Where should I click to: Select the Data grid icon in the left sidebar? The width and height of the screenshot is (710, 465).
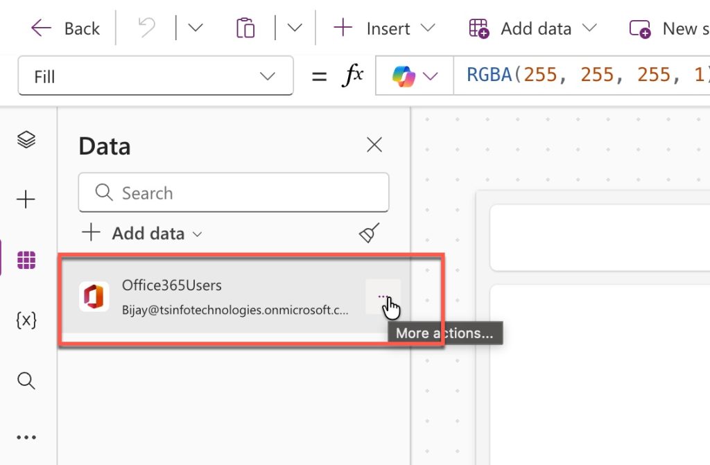(26, 260)
